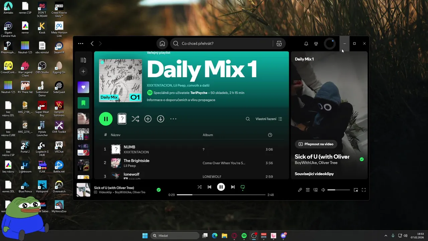Viewport: 428px width, 241px height.
Task: Open the VRChat desktop shortcut
Action: (x=59, y=147)
